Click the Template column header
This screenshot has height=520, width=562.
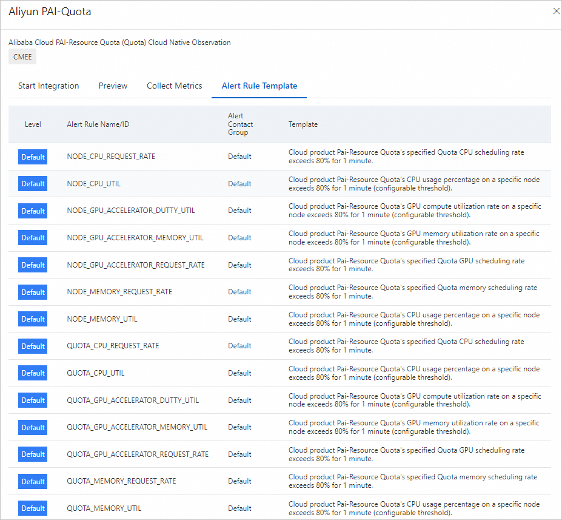coord(303,124)
